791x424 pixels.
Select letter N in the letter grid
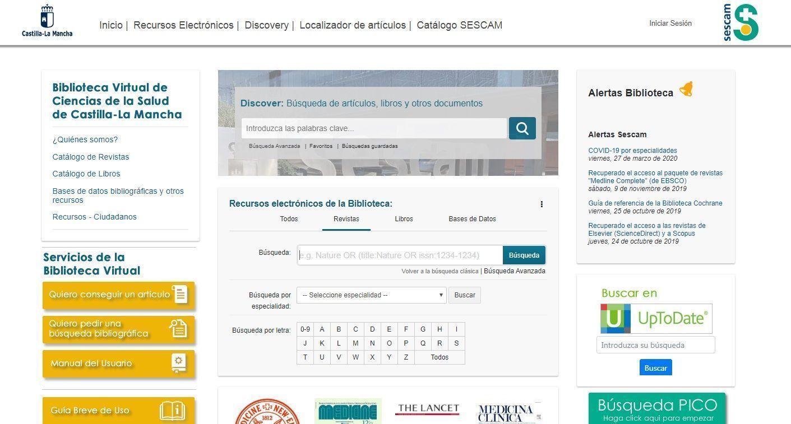[372, 343]
